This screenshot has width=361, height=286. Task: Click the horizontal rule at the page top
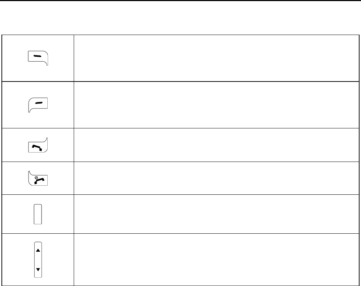(x=180, y=1)
